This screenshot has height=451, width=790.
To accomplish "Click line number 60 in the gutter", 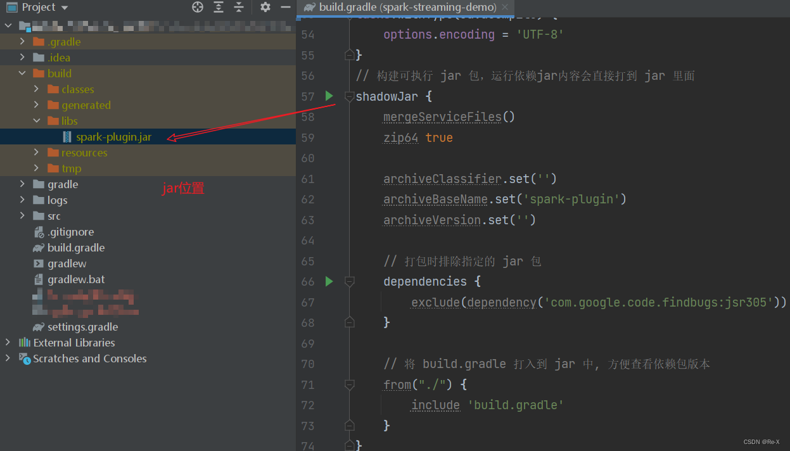I will tap(308, 158).
